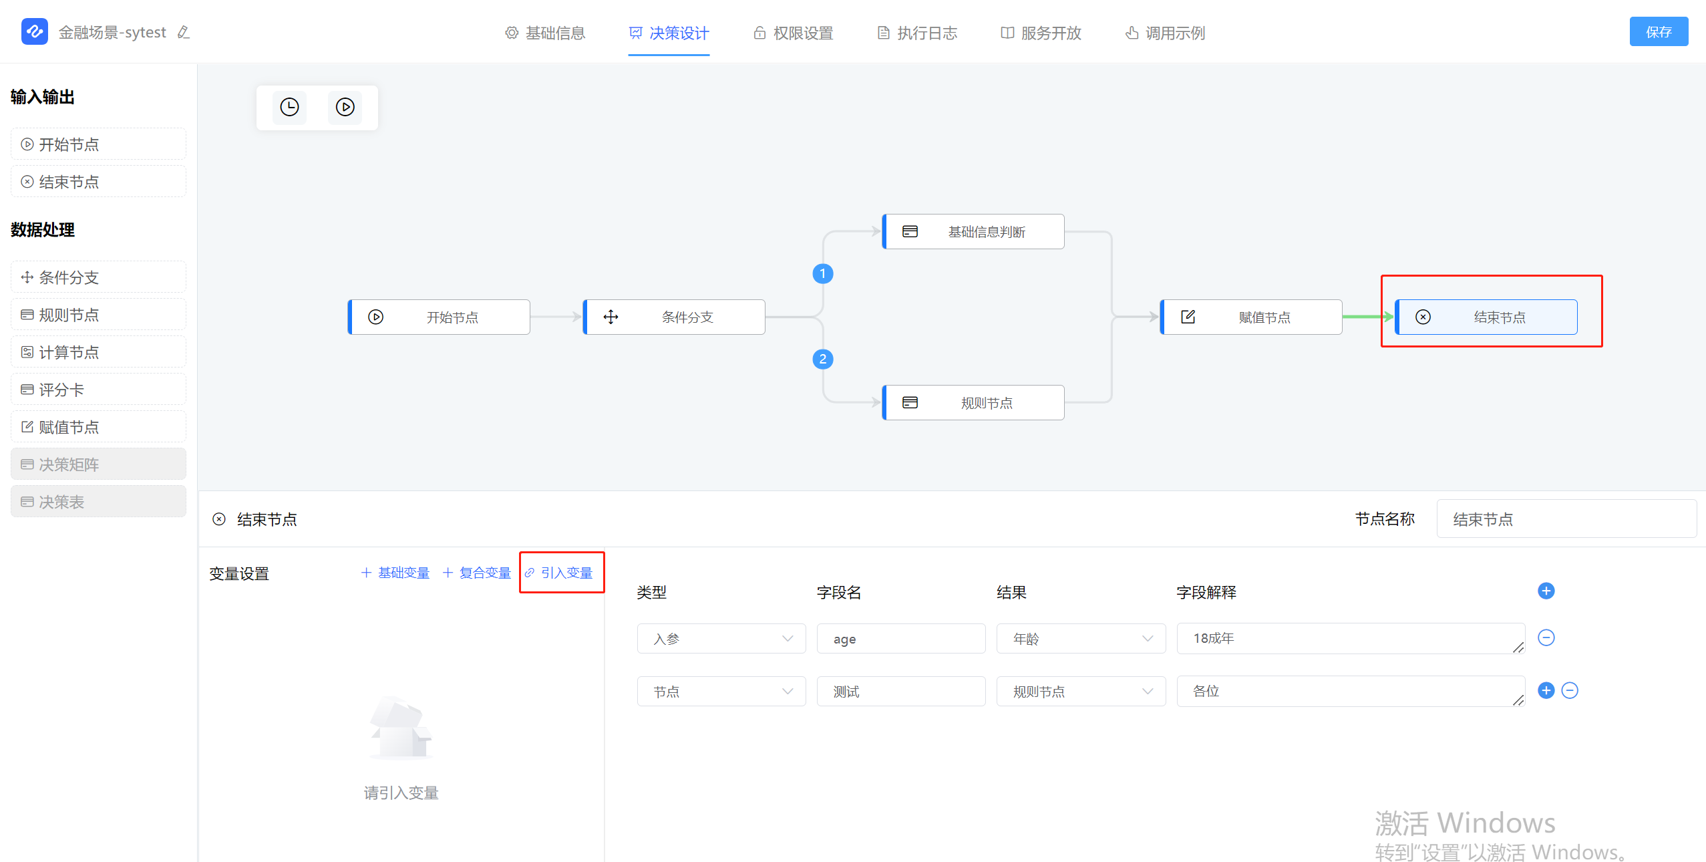
Task: Click the 保存 button
Action: click(x=1659, y=31)
